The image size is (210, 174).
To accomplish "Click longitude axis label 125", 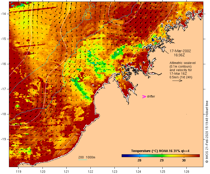I will (x=162, y=171).
